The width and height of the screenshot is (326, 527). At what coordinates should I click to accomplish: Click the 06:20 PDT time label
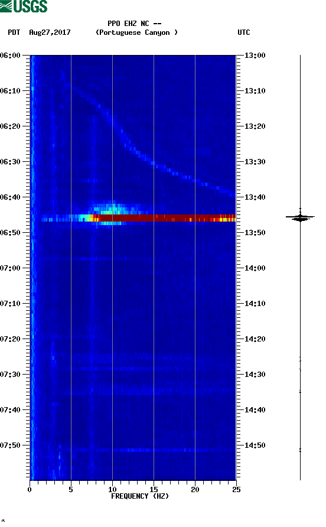point(10,126)
